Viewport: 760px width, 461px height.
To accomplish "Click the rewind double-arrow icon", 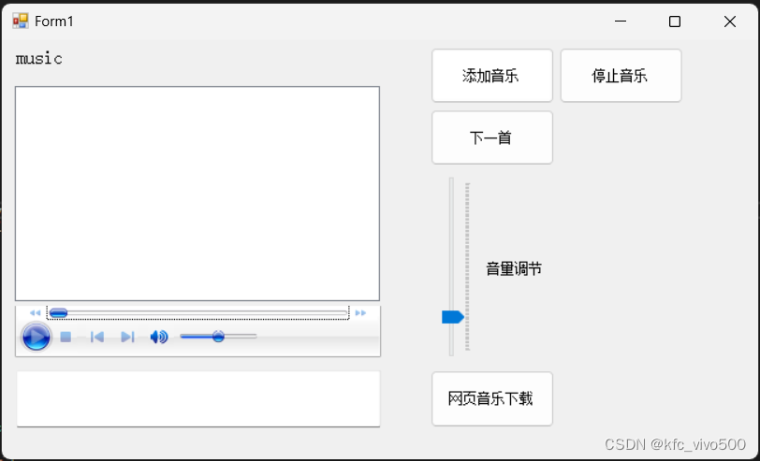I will click(35, 313).
